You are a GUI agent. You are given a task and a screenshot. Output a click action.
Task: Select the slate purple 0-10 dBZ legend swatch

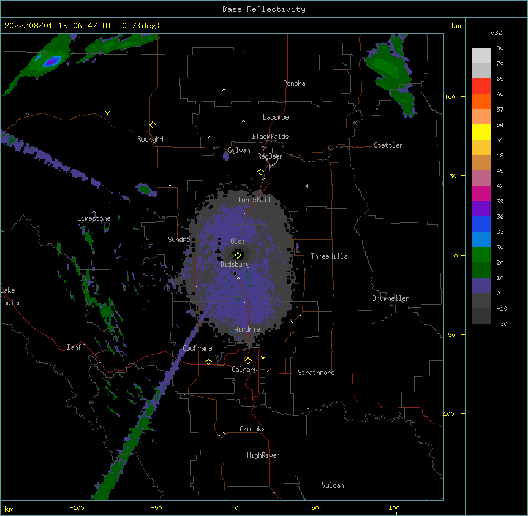(x=481, y=286)
